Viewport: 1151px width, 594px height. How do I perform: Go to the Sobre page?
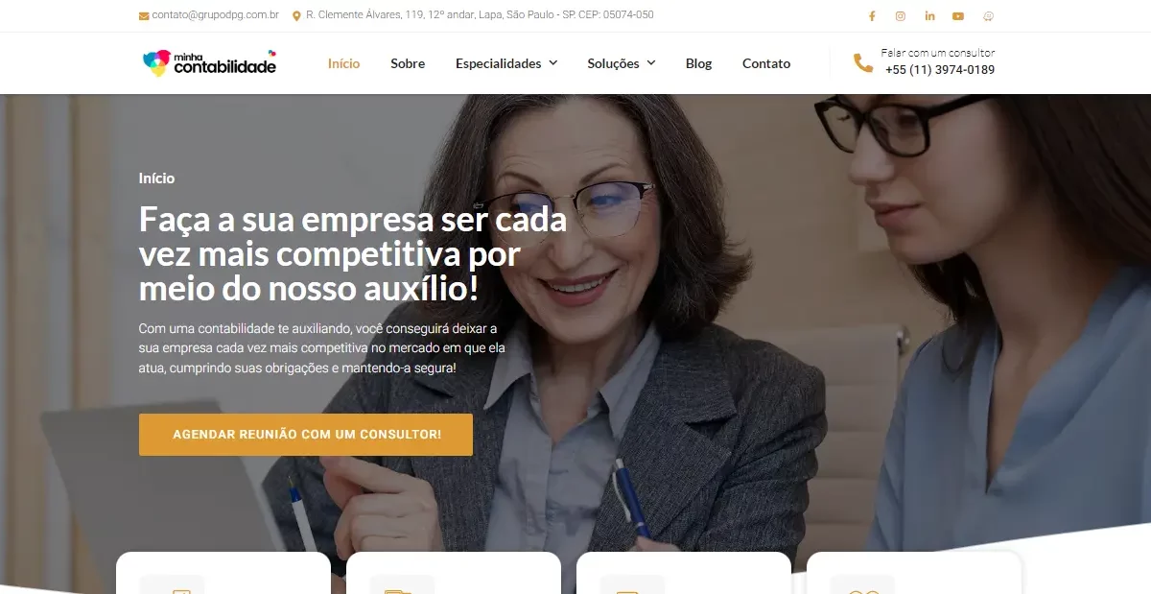tap(408, 63)
